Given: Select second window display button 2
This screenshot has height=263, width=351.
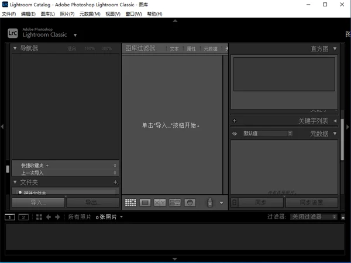Looking at the screenshot, I should 23,217.
